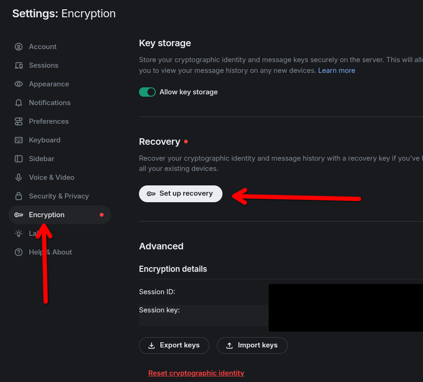Click Reset cryptographic identity link
Image resolution: width=423 pixels, height=382 pixels.
coord(196,373)
